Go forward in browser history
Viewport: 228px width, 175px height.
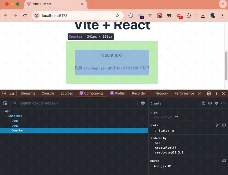(x=15, y=16)
